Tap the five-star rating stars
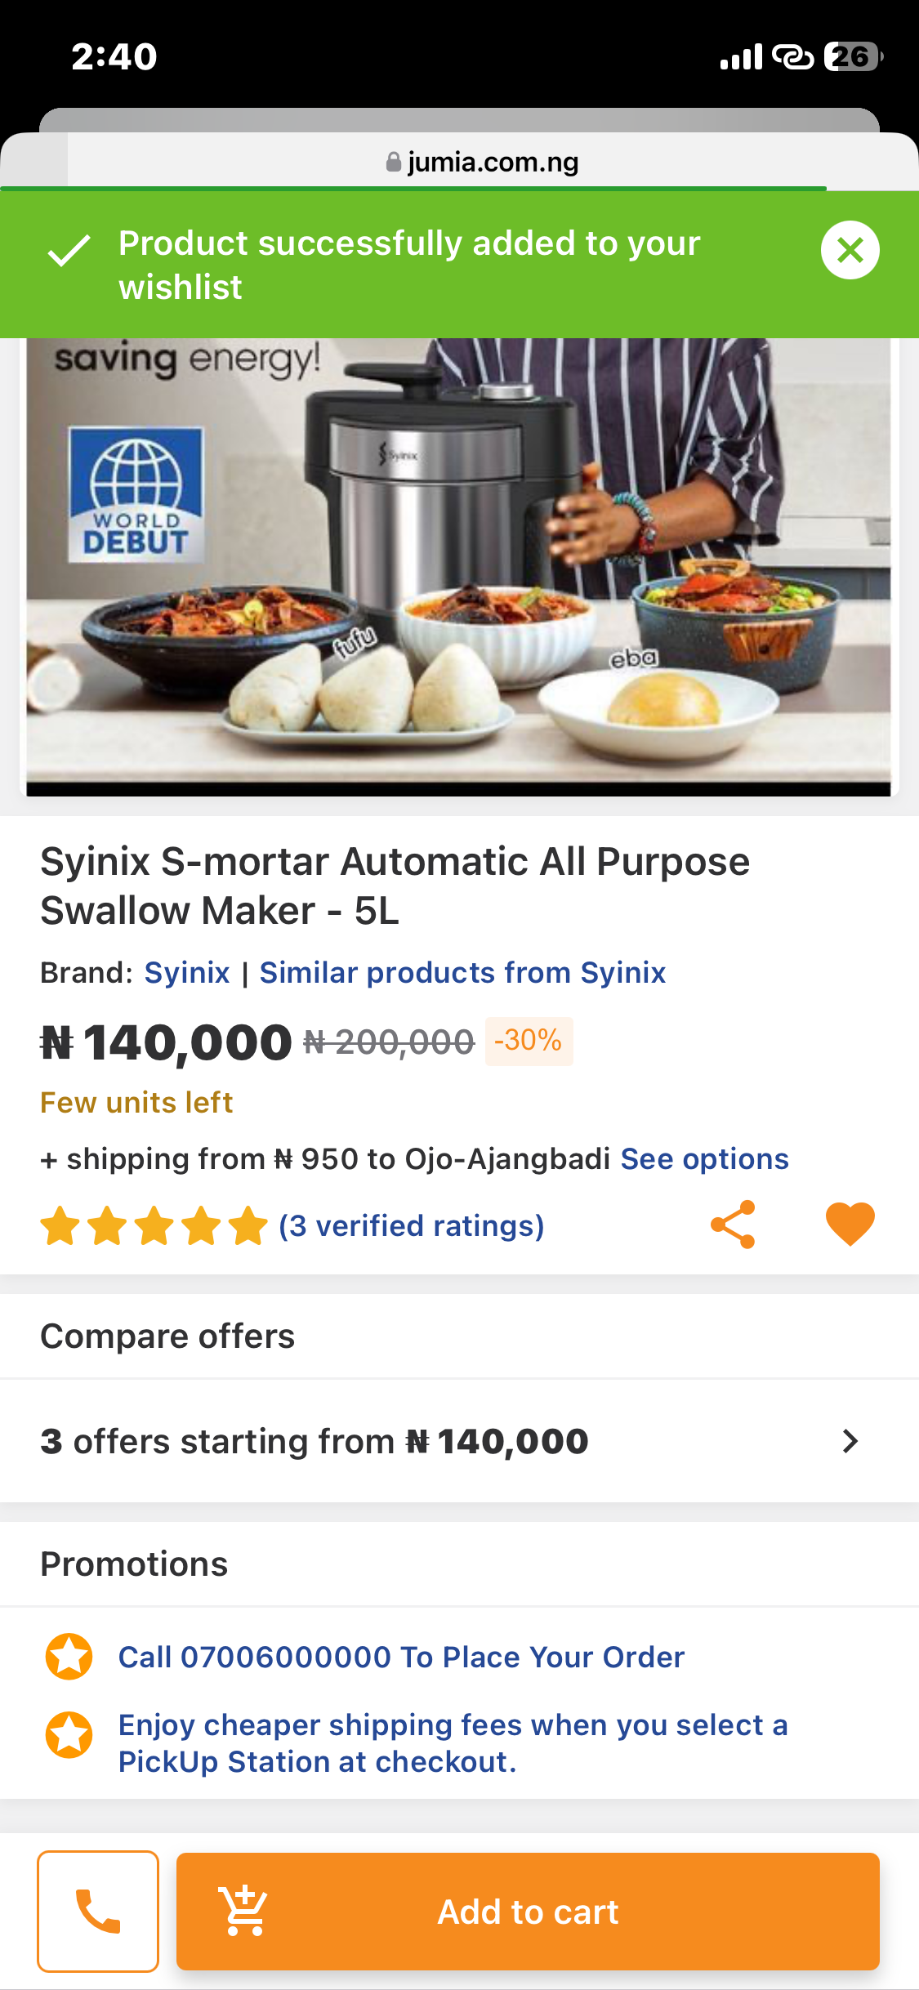This screenshot has width=919, height=1990. click(x=154, y=1227)
